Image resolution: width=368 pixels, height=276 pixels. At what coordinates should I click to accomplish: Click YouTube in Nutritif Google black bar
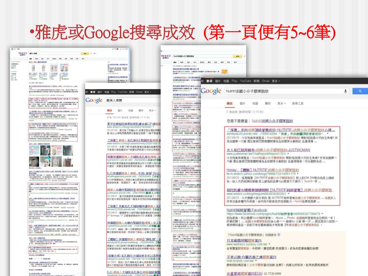(x=245, y=81)
